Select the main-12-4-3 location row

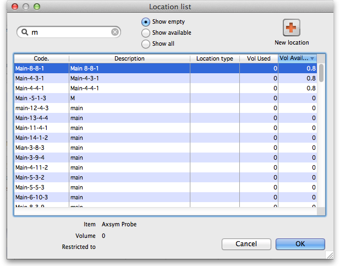(x=110, y=108)
